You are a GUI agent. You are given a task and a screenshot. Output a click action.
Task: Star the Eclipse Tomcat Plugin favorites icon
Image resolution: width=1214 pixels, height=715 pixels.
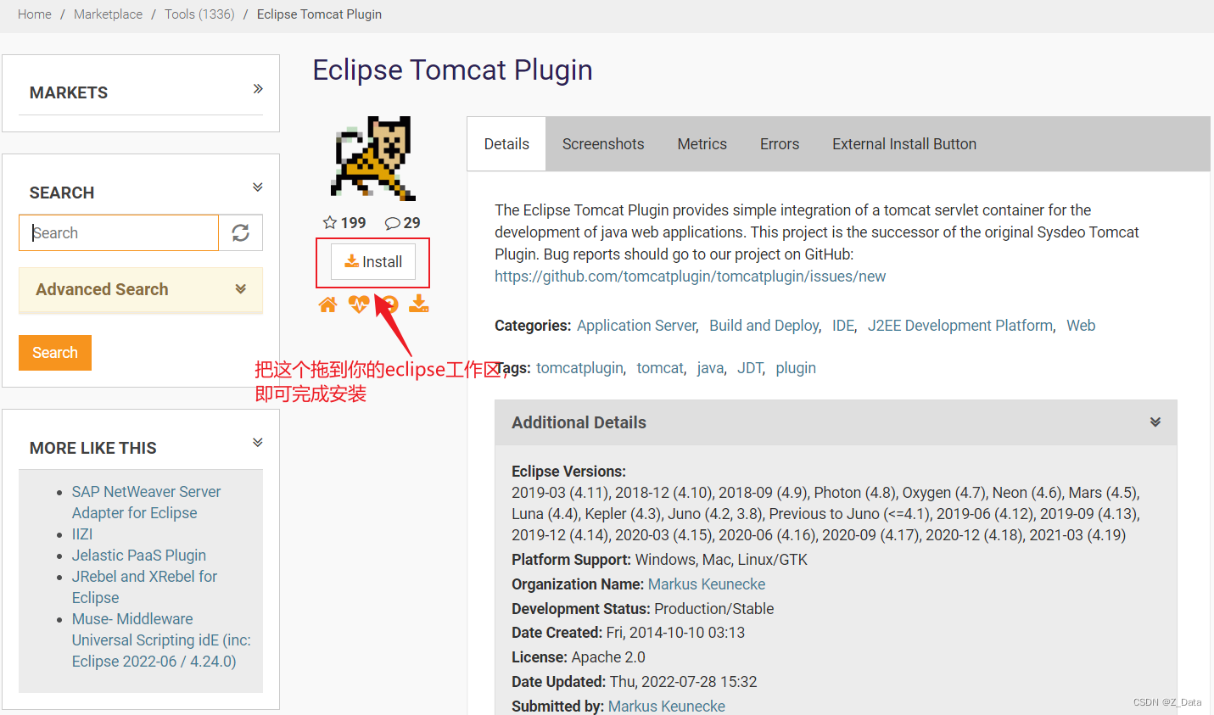tap(329, 222)
